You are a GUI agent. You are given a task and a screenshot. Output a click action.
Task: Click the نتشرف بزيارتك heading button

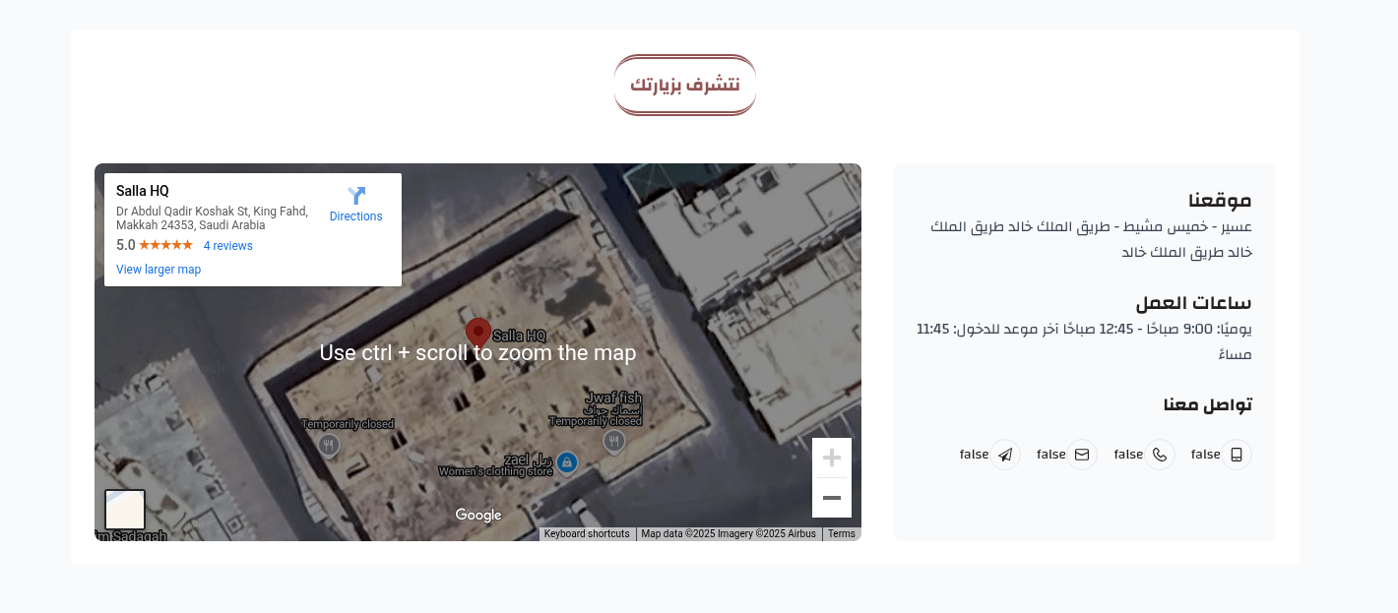685,85
